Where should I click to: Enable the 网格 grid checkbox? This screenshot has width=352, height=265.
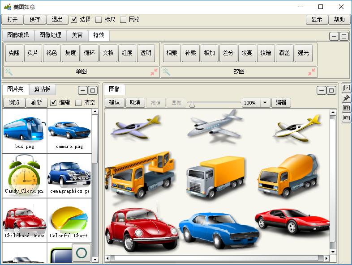123,20
